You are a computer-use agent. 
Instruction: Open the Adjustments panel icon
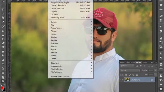[x=161, y=27]
